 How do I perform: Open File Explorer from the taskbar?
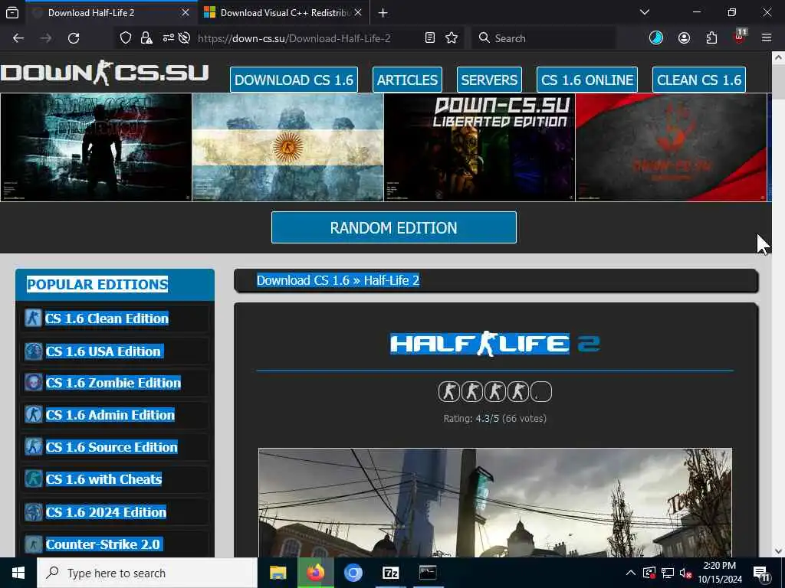click(x=278, y=573)
